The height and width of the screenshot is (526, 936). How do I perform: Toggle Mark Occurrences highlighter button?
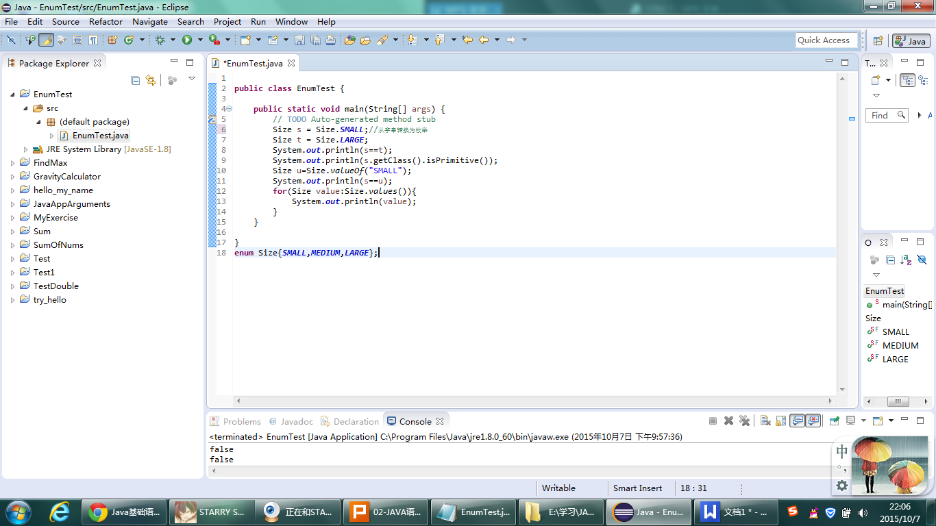point(47,40)
